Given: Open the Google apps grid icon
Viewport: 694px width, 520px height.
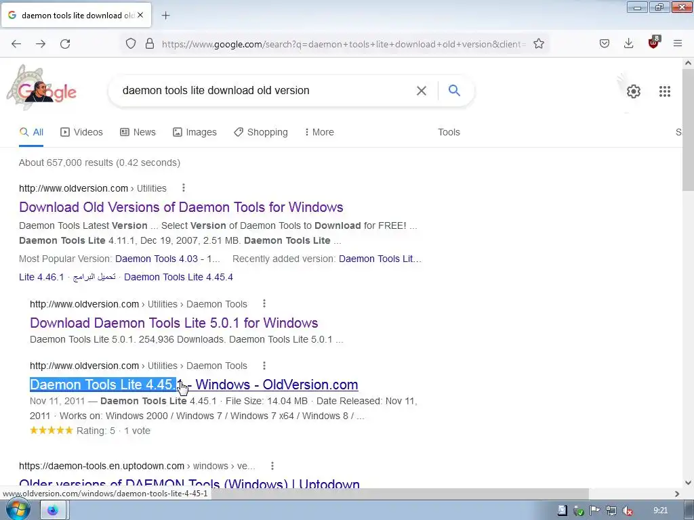Looking at the screenshot, I should (x=665, y=91).
